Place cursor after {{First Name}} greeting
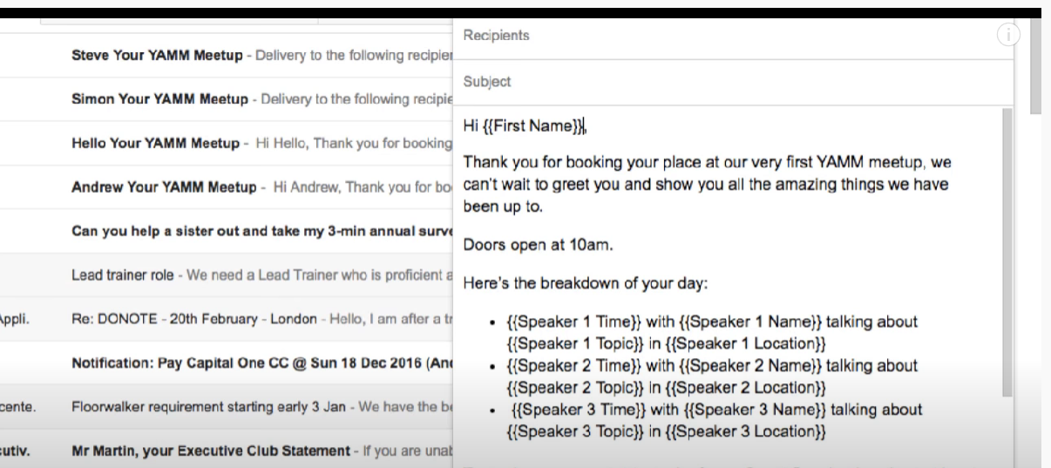Viewport: 1051px width, 468px height. coord(587,126)
